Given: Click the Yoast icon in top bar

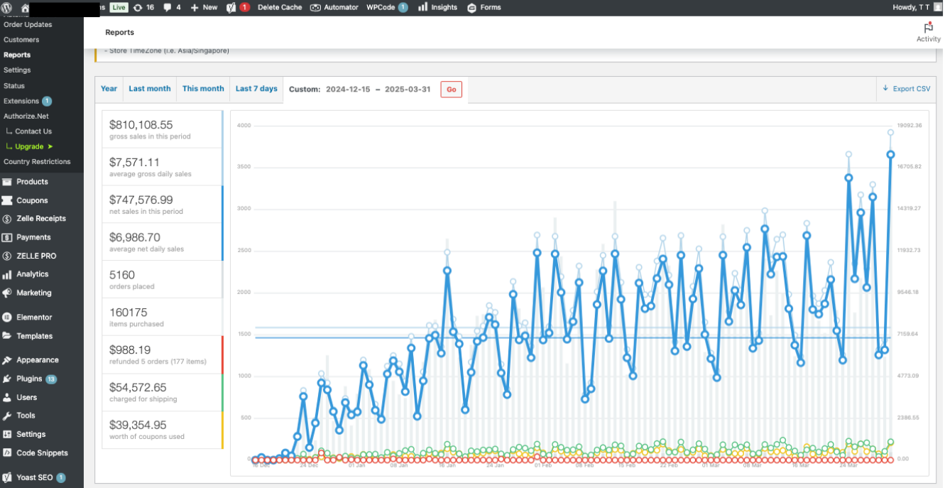Looking at the screenshot, I should 231,7.
